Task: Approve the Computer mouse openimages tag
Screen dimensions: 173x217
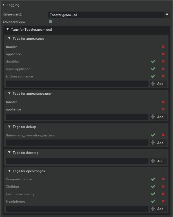Action: [x=153, y=179]
